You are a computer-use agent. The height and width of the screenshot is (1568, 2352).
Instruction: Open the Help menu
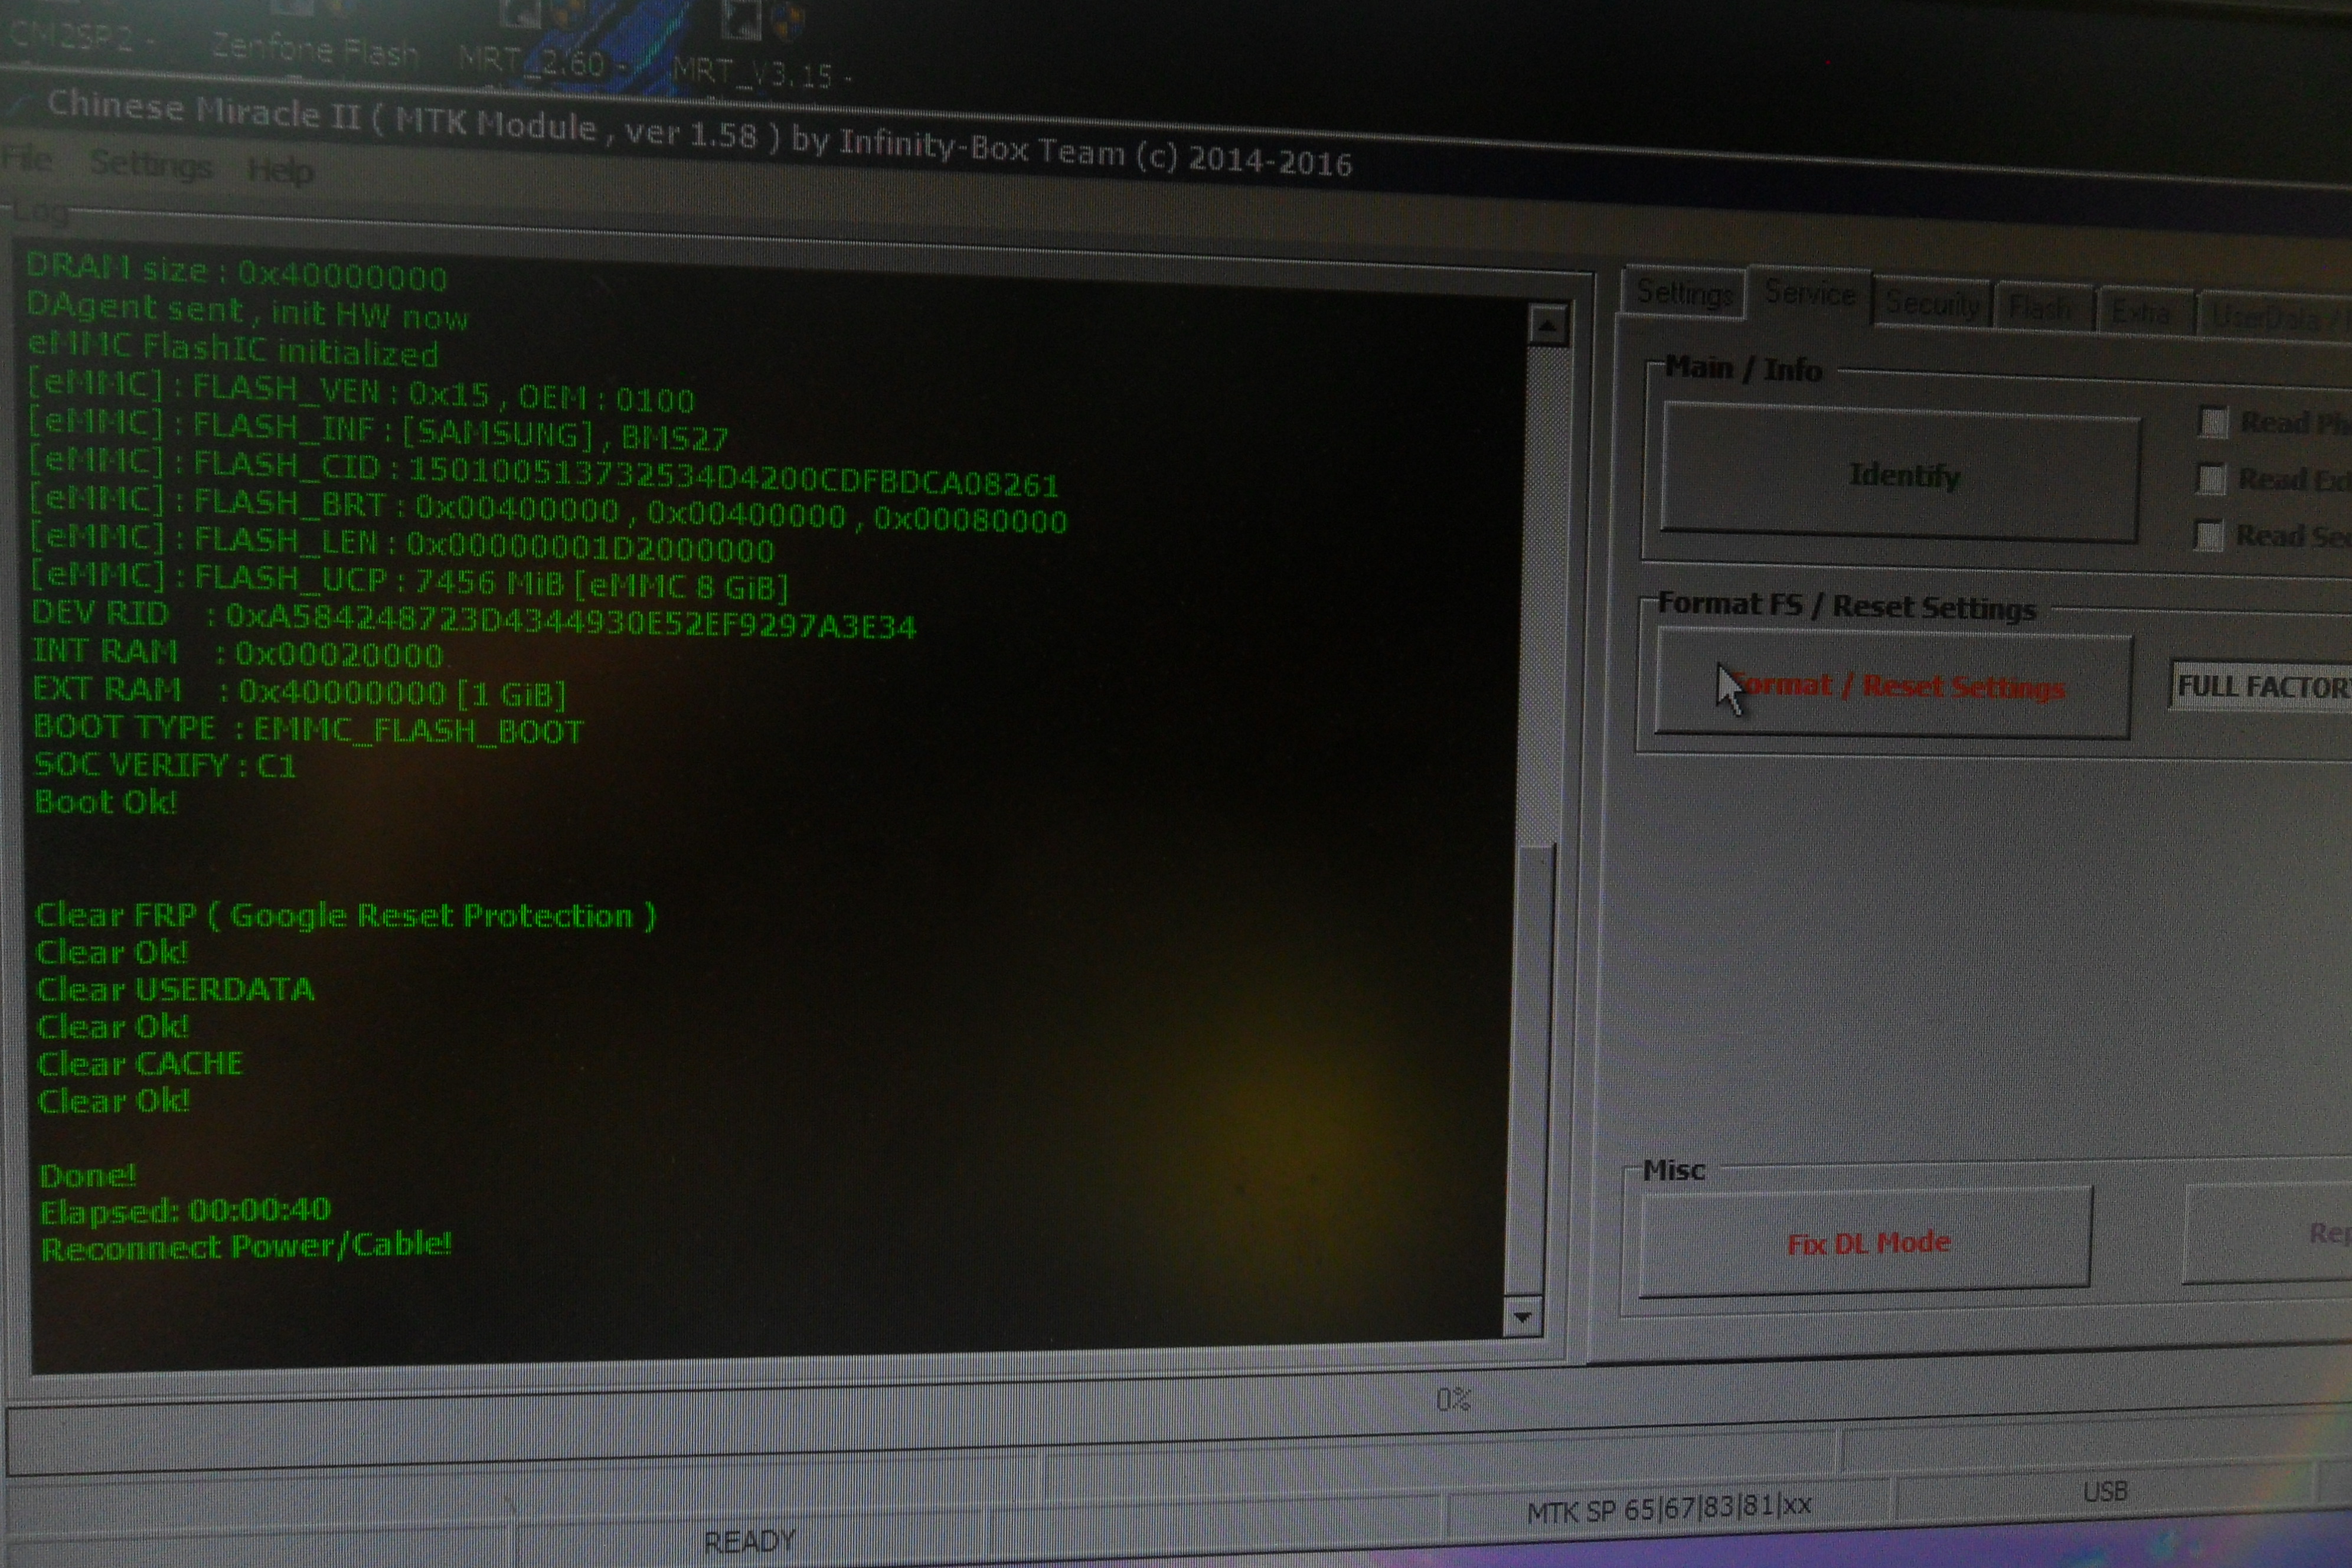(x=281, y=171)
